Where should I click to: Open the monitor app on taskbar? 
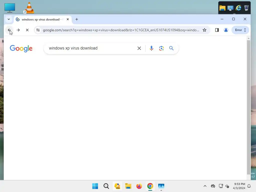[161, 186]
